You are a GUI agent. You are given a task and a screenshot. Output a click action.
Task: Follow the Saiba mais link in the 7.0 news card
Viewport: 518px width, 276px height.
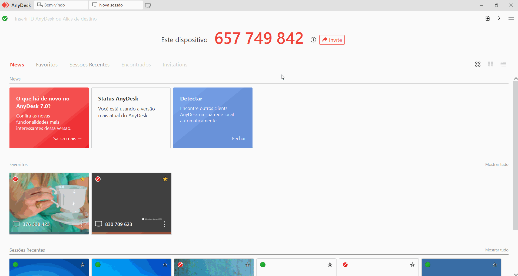coord(67,138)
